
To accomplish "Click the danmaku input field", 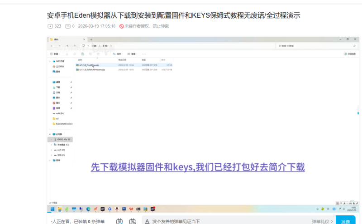I will pos(225,221).
